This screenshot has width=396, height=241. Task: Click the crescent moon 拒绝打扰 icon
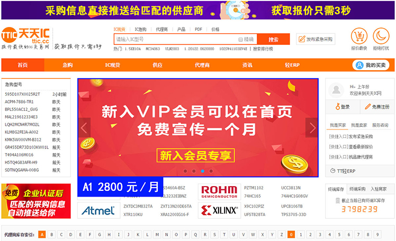point(381,36)
